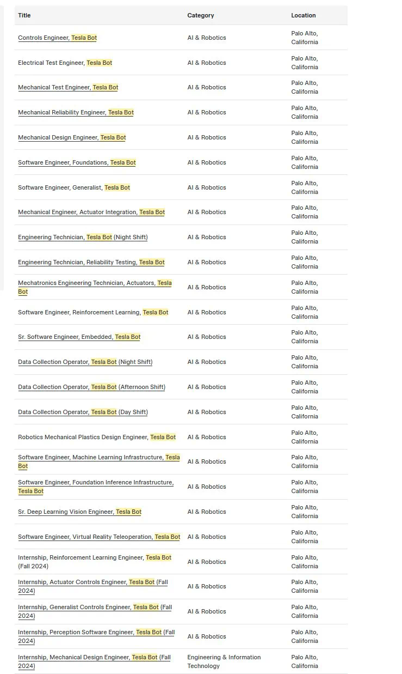Open Engineering Technician, Tesla Bot (Night Shift)
This screenshot has width=402, height=674.
(83, 237)
